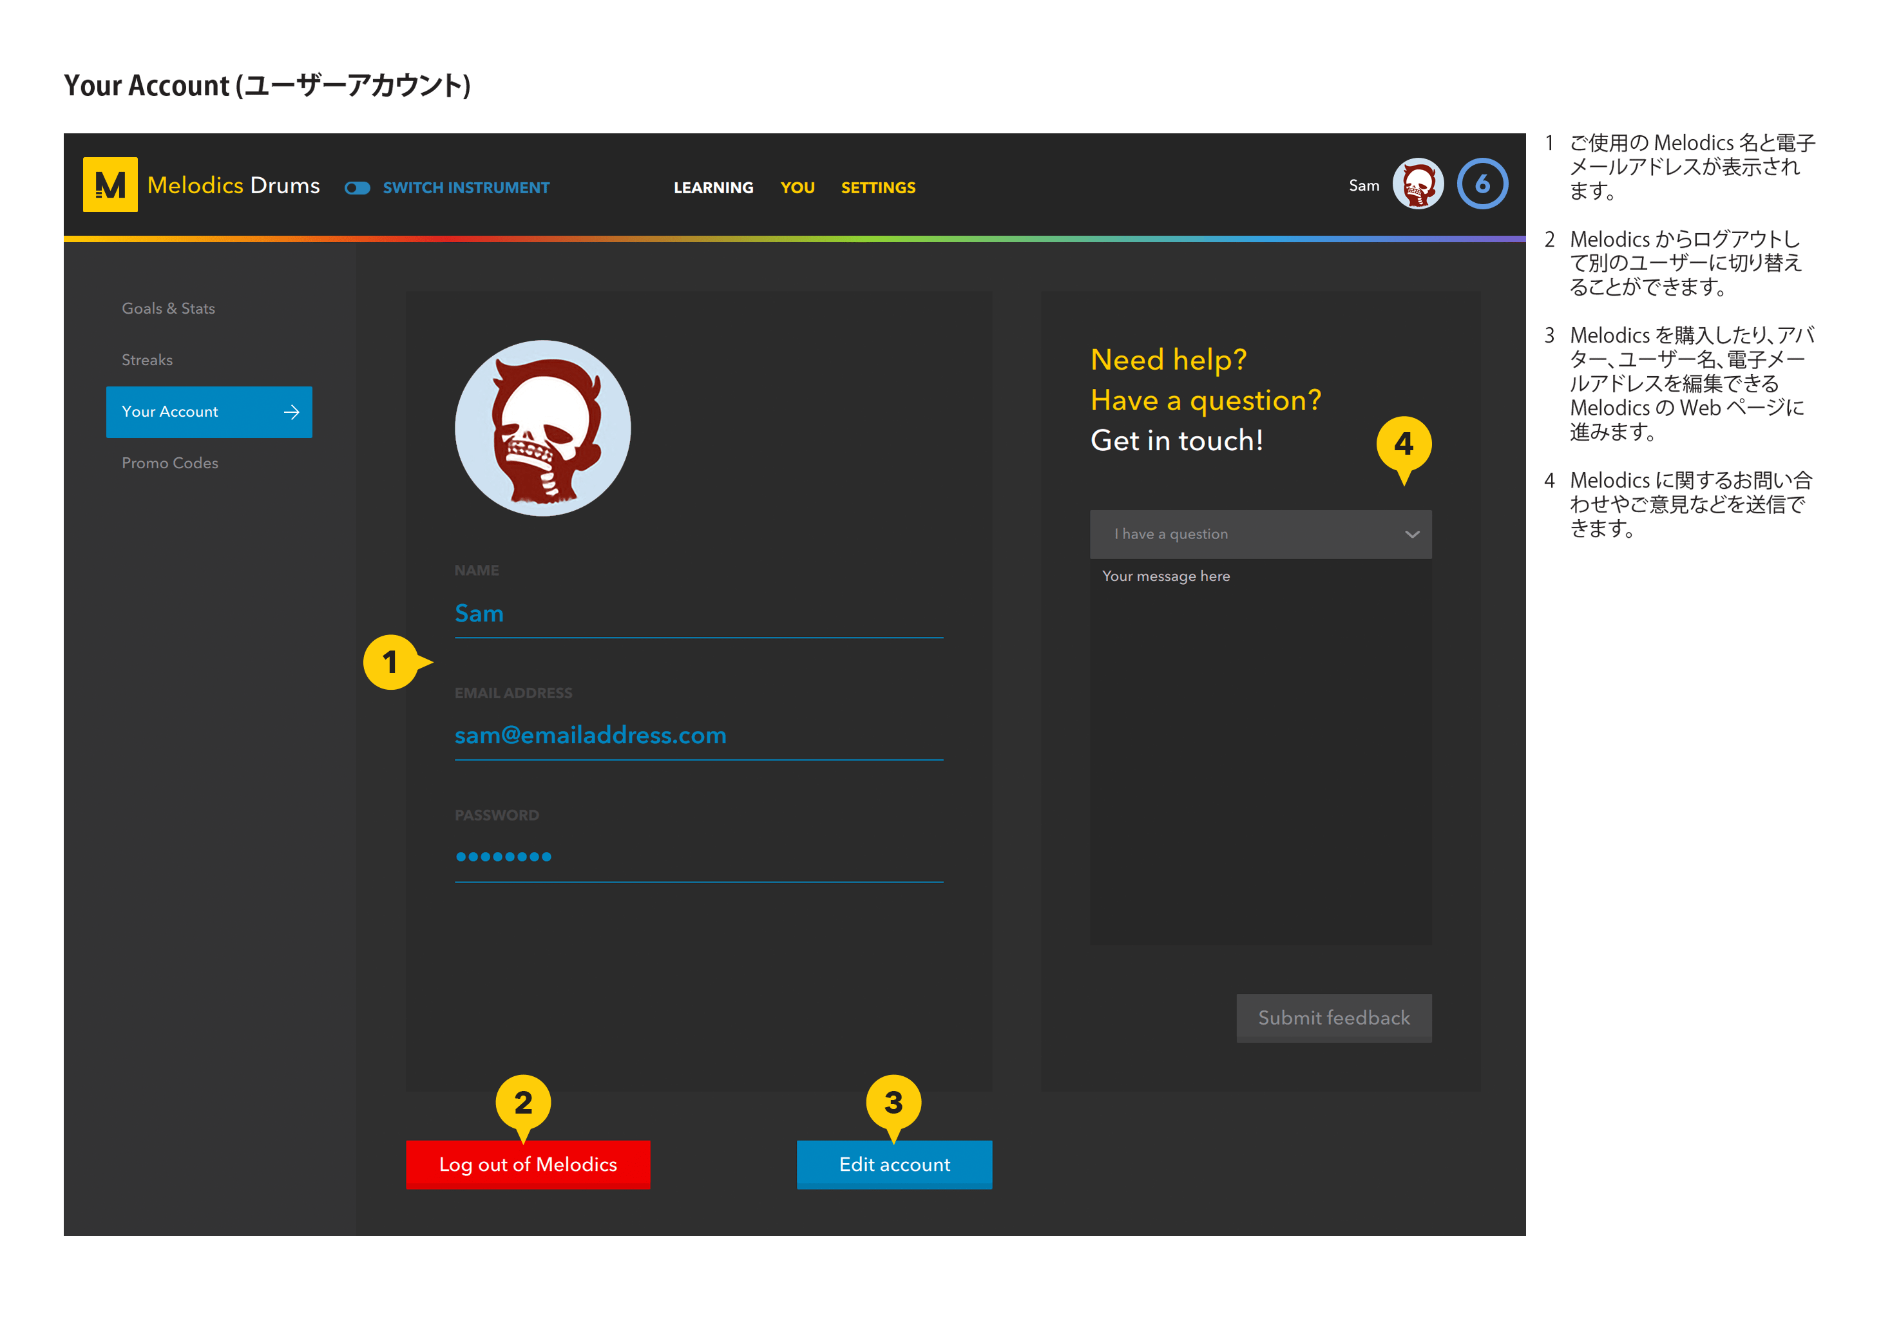Click the Edit account button
The image size is (1881, 1330).
click(x=894, y=1164)
